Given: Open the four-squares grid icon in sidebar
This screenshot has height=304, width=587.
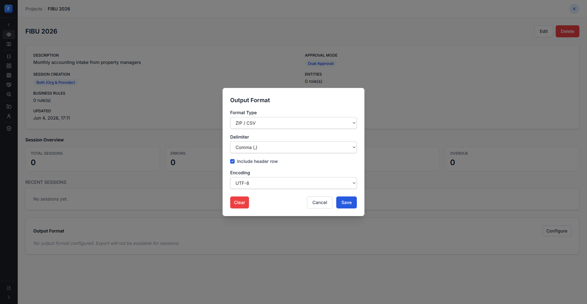Looking at the screenshot, I should click(9, 66).
